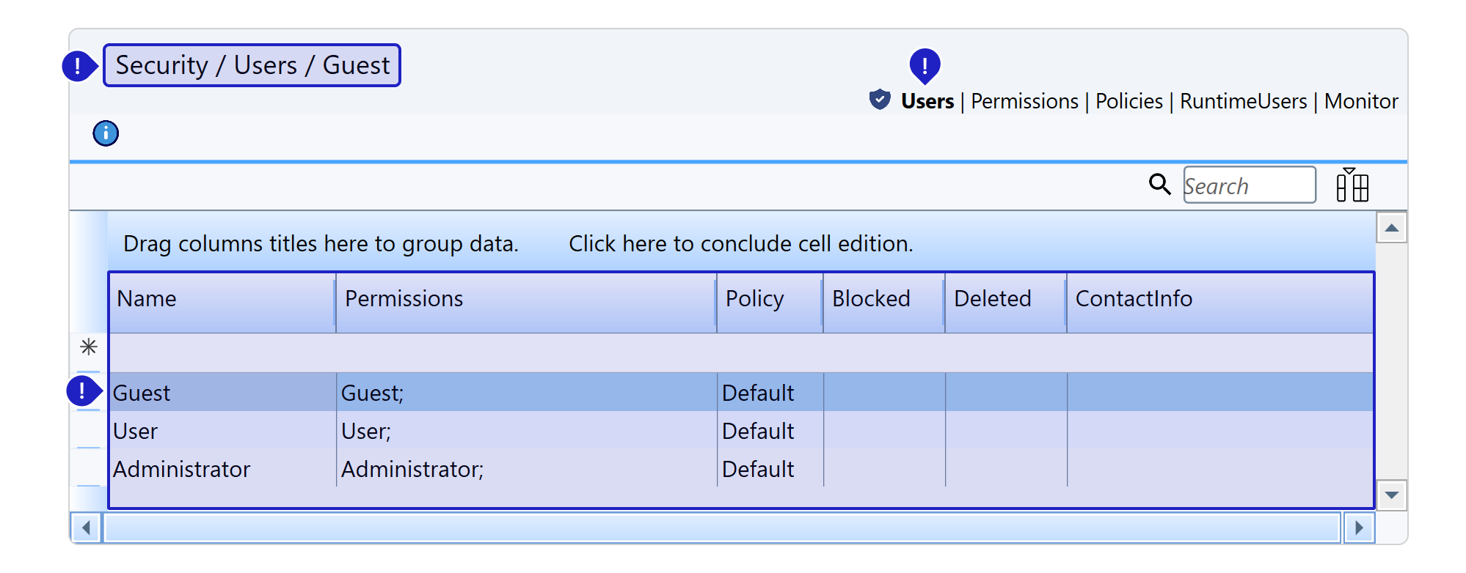1466x573 pixels.
Task: Go to the RuntimeUsers tab
Action: (1243, 101)
